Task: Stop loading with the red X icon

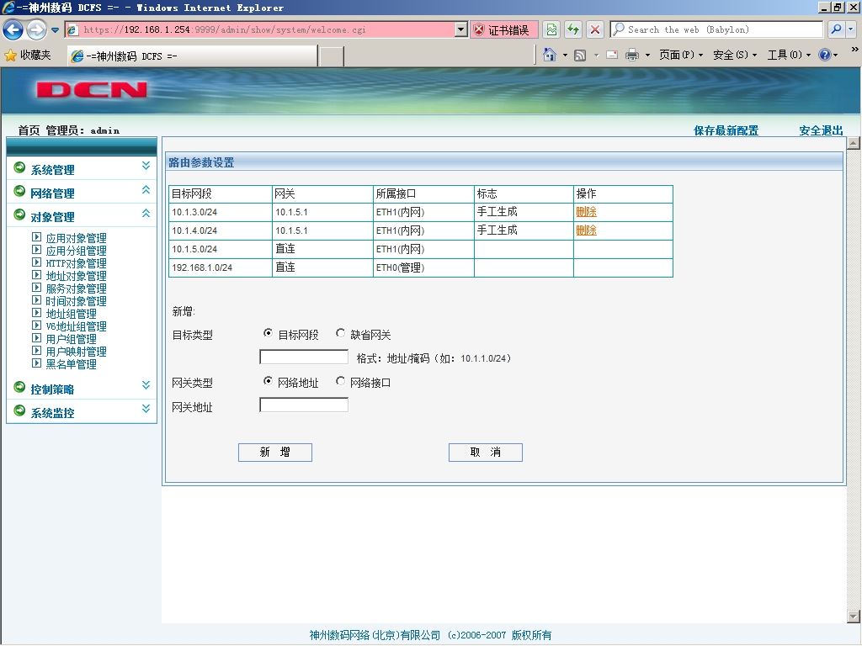Action: pyautogui.click(x=595, y=29)
